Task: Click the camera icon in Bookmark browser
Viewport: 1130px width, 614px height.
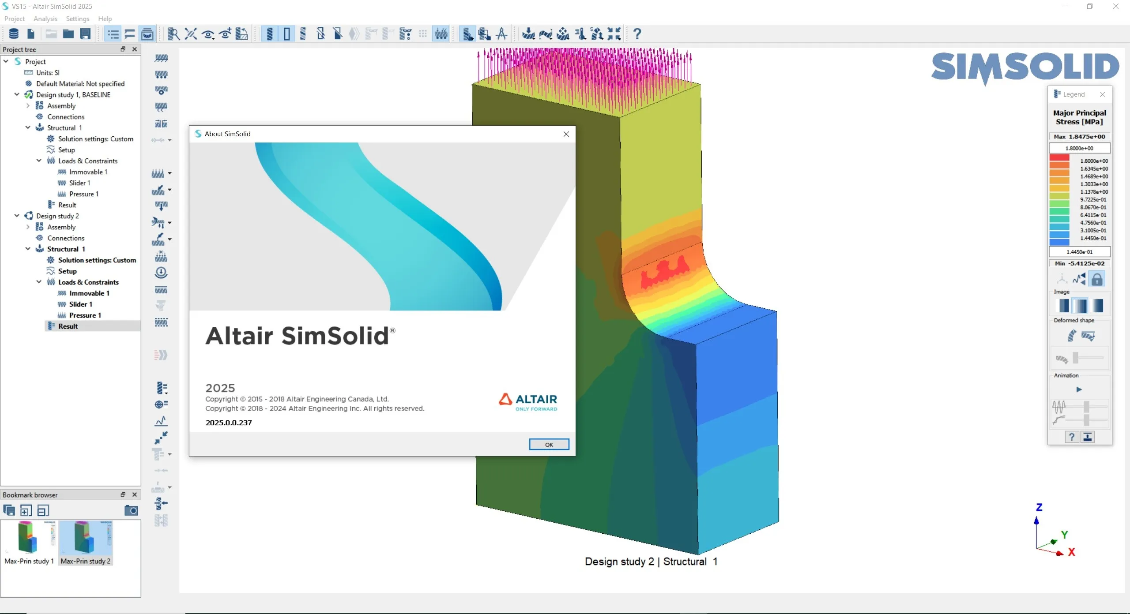Action: pyautogui.click(x=131, y=510)
